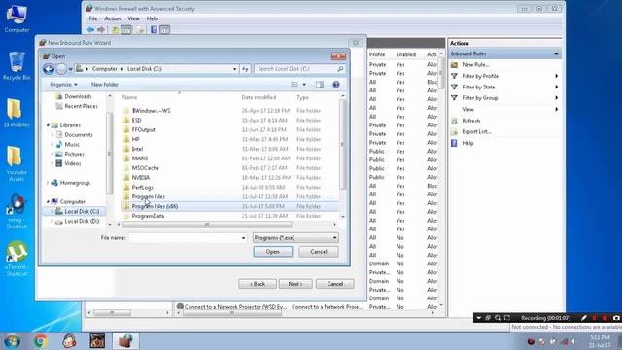The height and width of the screenshot is (350, 622).
Task: Open the File name history dropdown arrow
Action: coord(243,238)
